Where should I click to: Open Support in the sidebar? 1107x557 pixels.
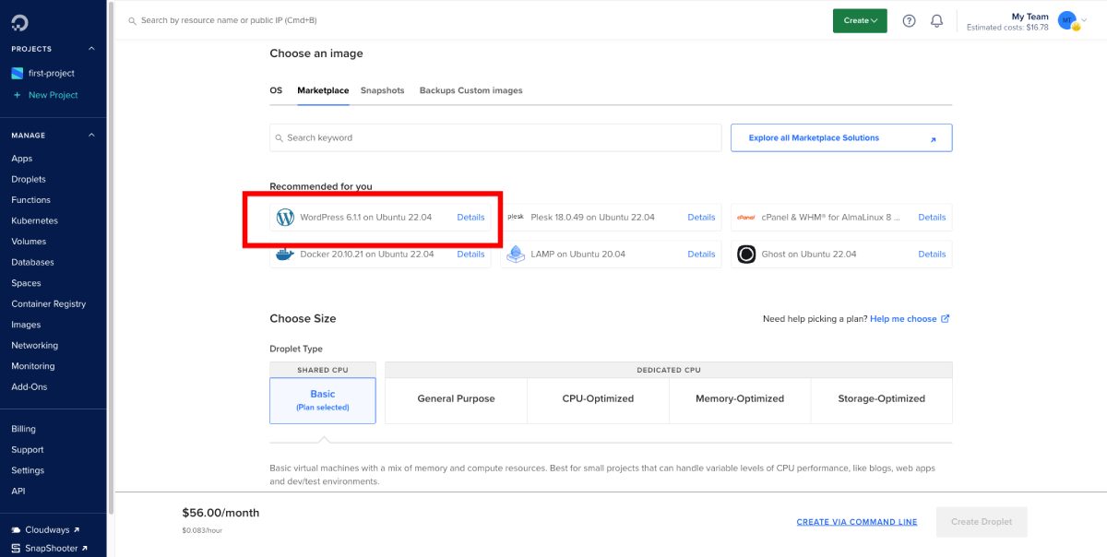28,449
